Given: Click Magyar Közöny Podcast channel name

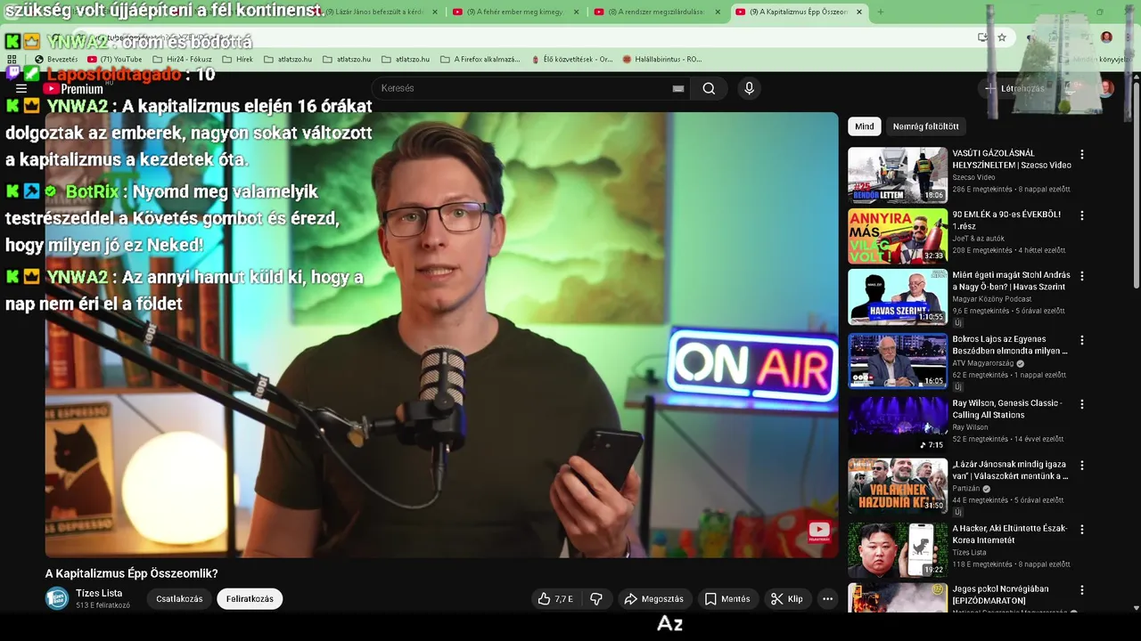Looking at the screenshot, I should [991, 298].
